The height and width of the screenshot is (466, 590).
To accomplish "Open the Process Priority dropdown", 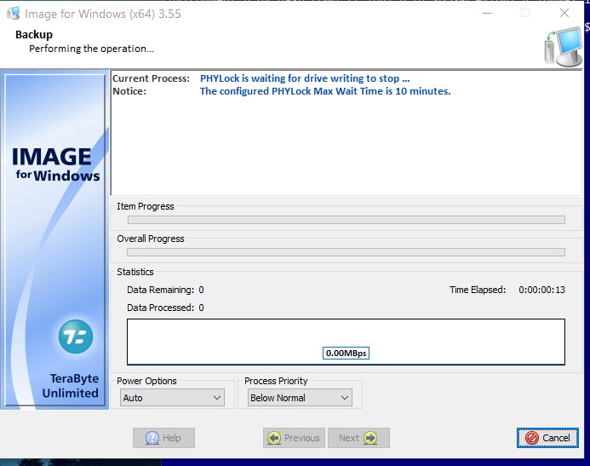I will click(x=300, y=398).
